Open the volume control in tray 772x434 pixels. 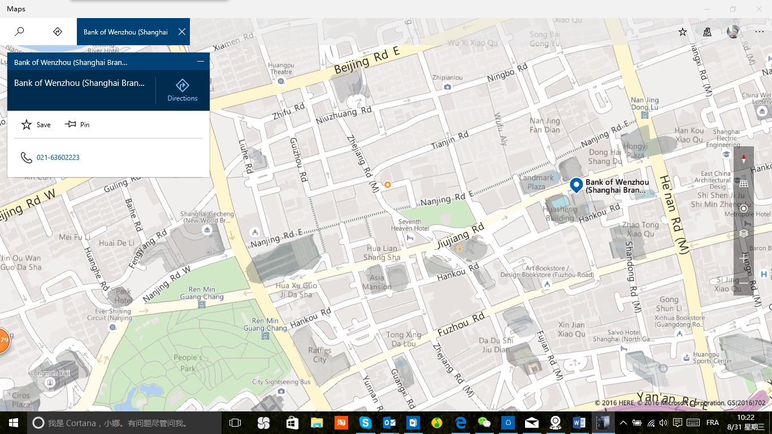pos(663,423)
